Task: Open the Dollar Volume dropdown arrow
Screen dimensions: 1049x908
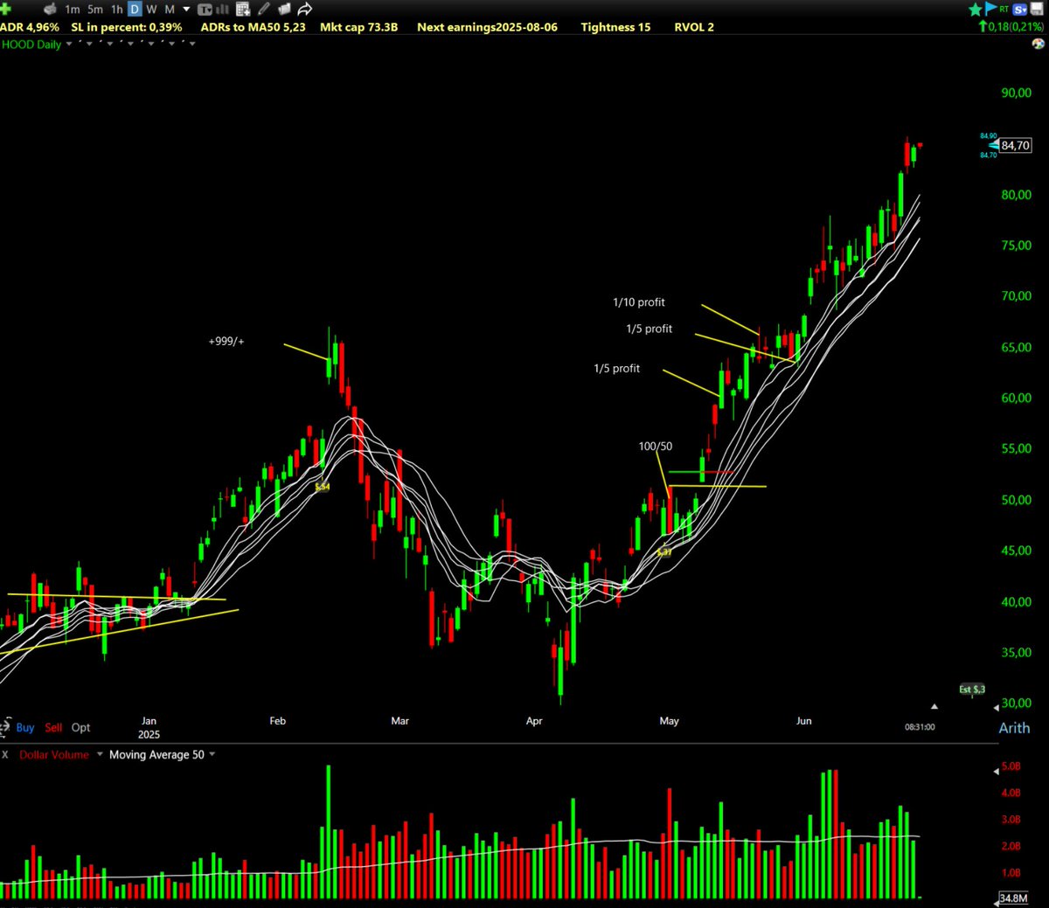Action: click(x=100, y=754)
